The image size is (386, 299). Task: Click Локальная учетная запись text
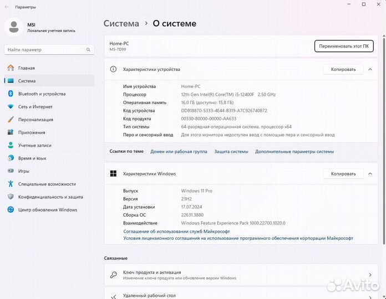51,30
